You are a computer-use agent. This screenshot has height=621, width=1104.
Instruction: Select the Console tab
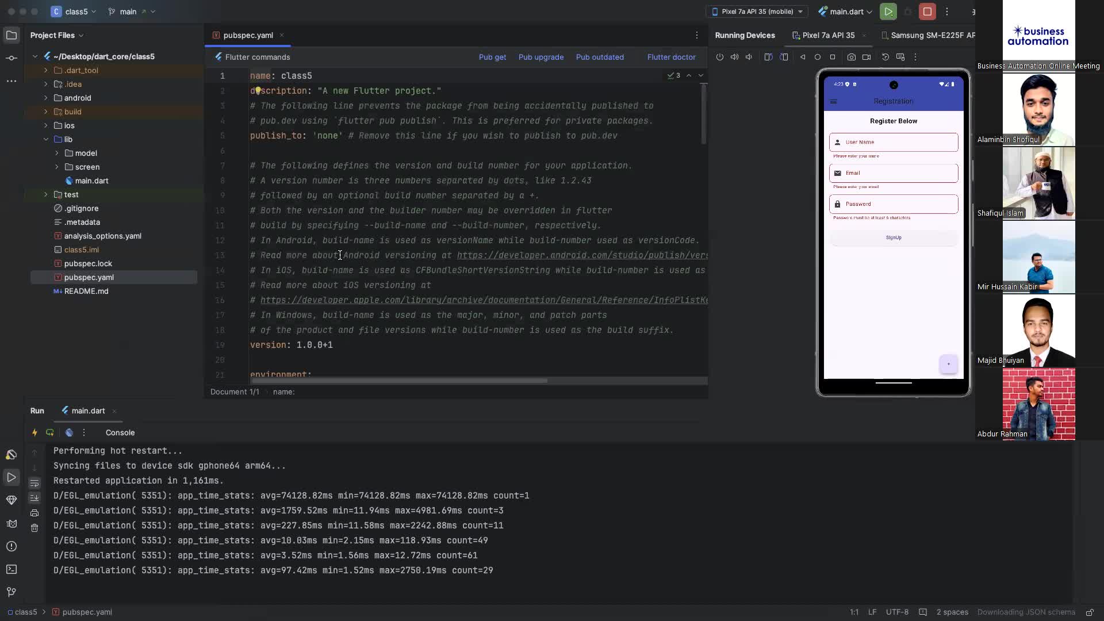click(120, 432)
